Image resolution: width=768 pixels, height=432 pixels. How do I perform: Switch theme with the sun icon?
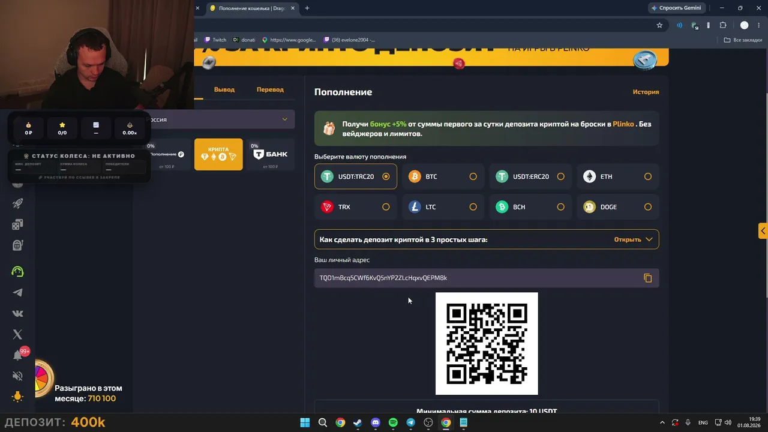pos(17,396)
